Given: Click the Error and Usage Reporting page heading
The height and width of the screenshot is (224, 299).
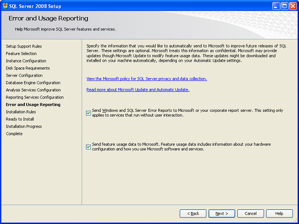Looking at the screenshot, I should pos(48,18).
